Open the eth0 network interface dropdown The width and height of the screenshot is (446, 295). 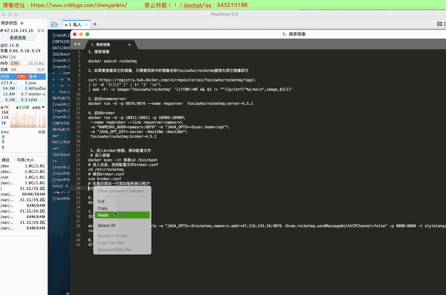click(x=39, y=107)
